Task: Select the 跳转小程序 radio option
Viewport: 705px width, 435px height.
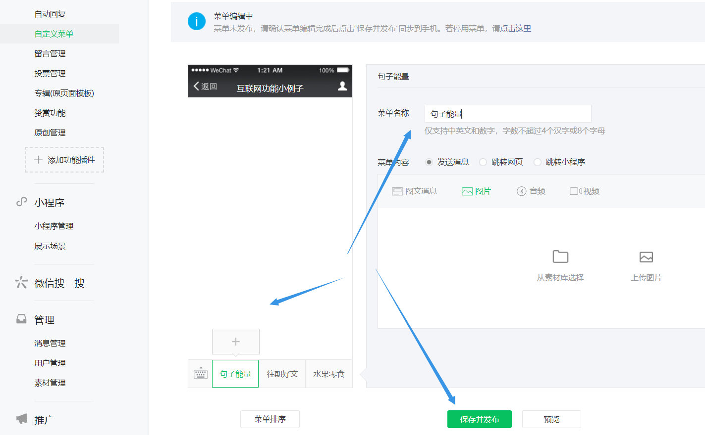Action: click(538, 162)
